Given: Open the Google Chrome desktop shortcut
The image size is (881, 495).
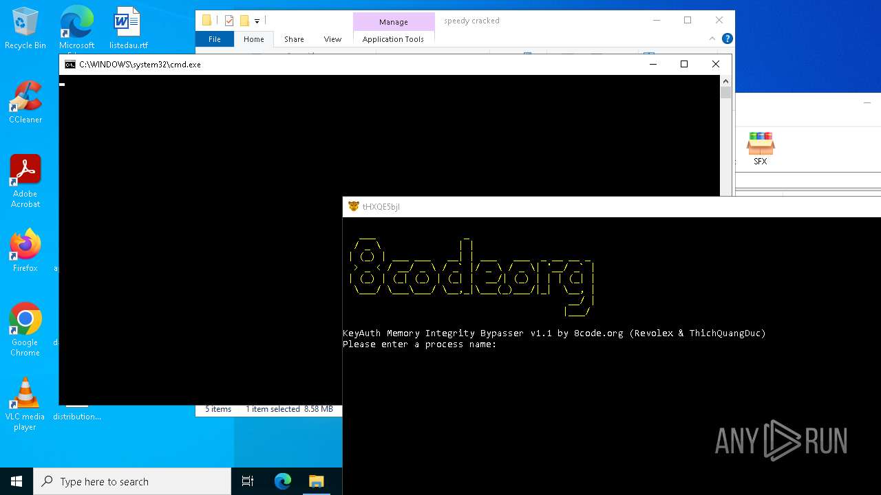Looking at the screenshot, I should point(25,330).
